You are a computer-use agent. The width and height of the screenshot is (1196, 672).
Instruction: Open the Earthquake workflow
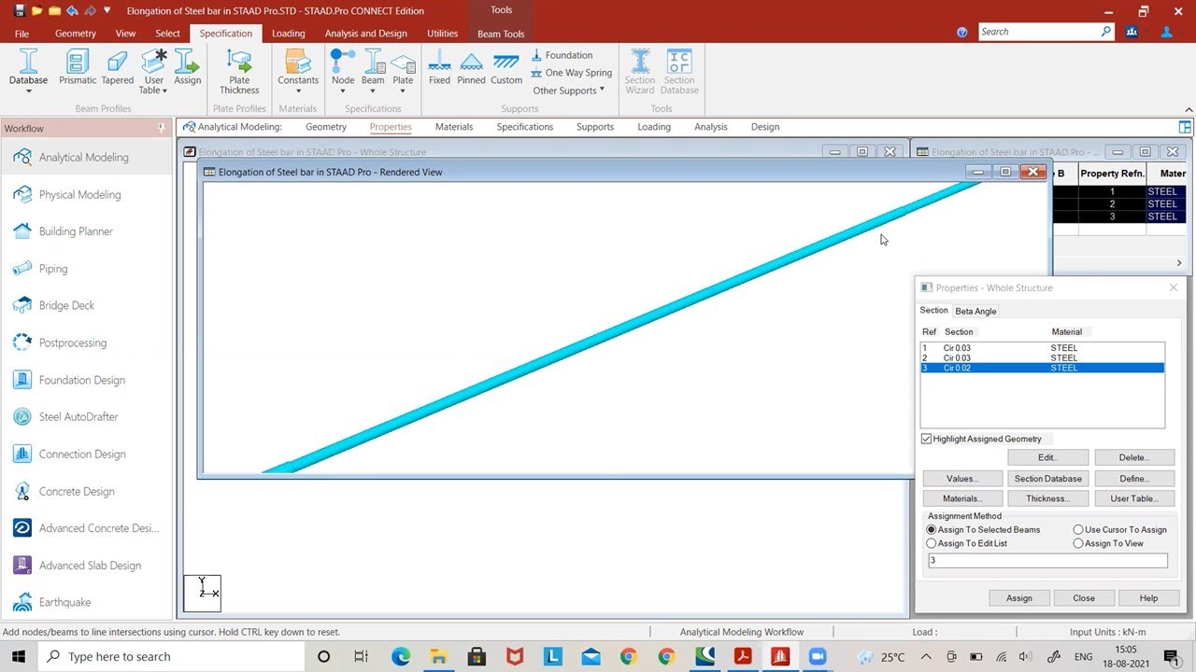click(86, 602)
